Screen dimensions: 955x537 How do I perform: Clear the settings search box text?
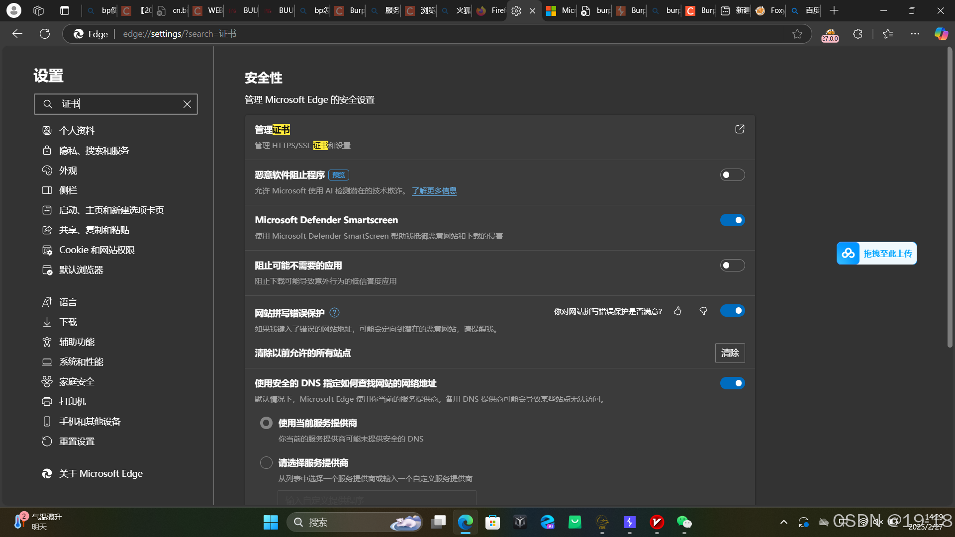187,104
